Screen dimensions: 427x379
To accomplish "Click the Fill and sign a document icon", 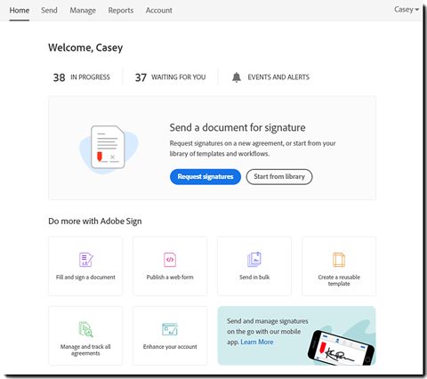I will tap(86, 260).
